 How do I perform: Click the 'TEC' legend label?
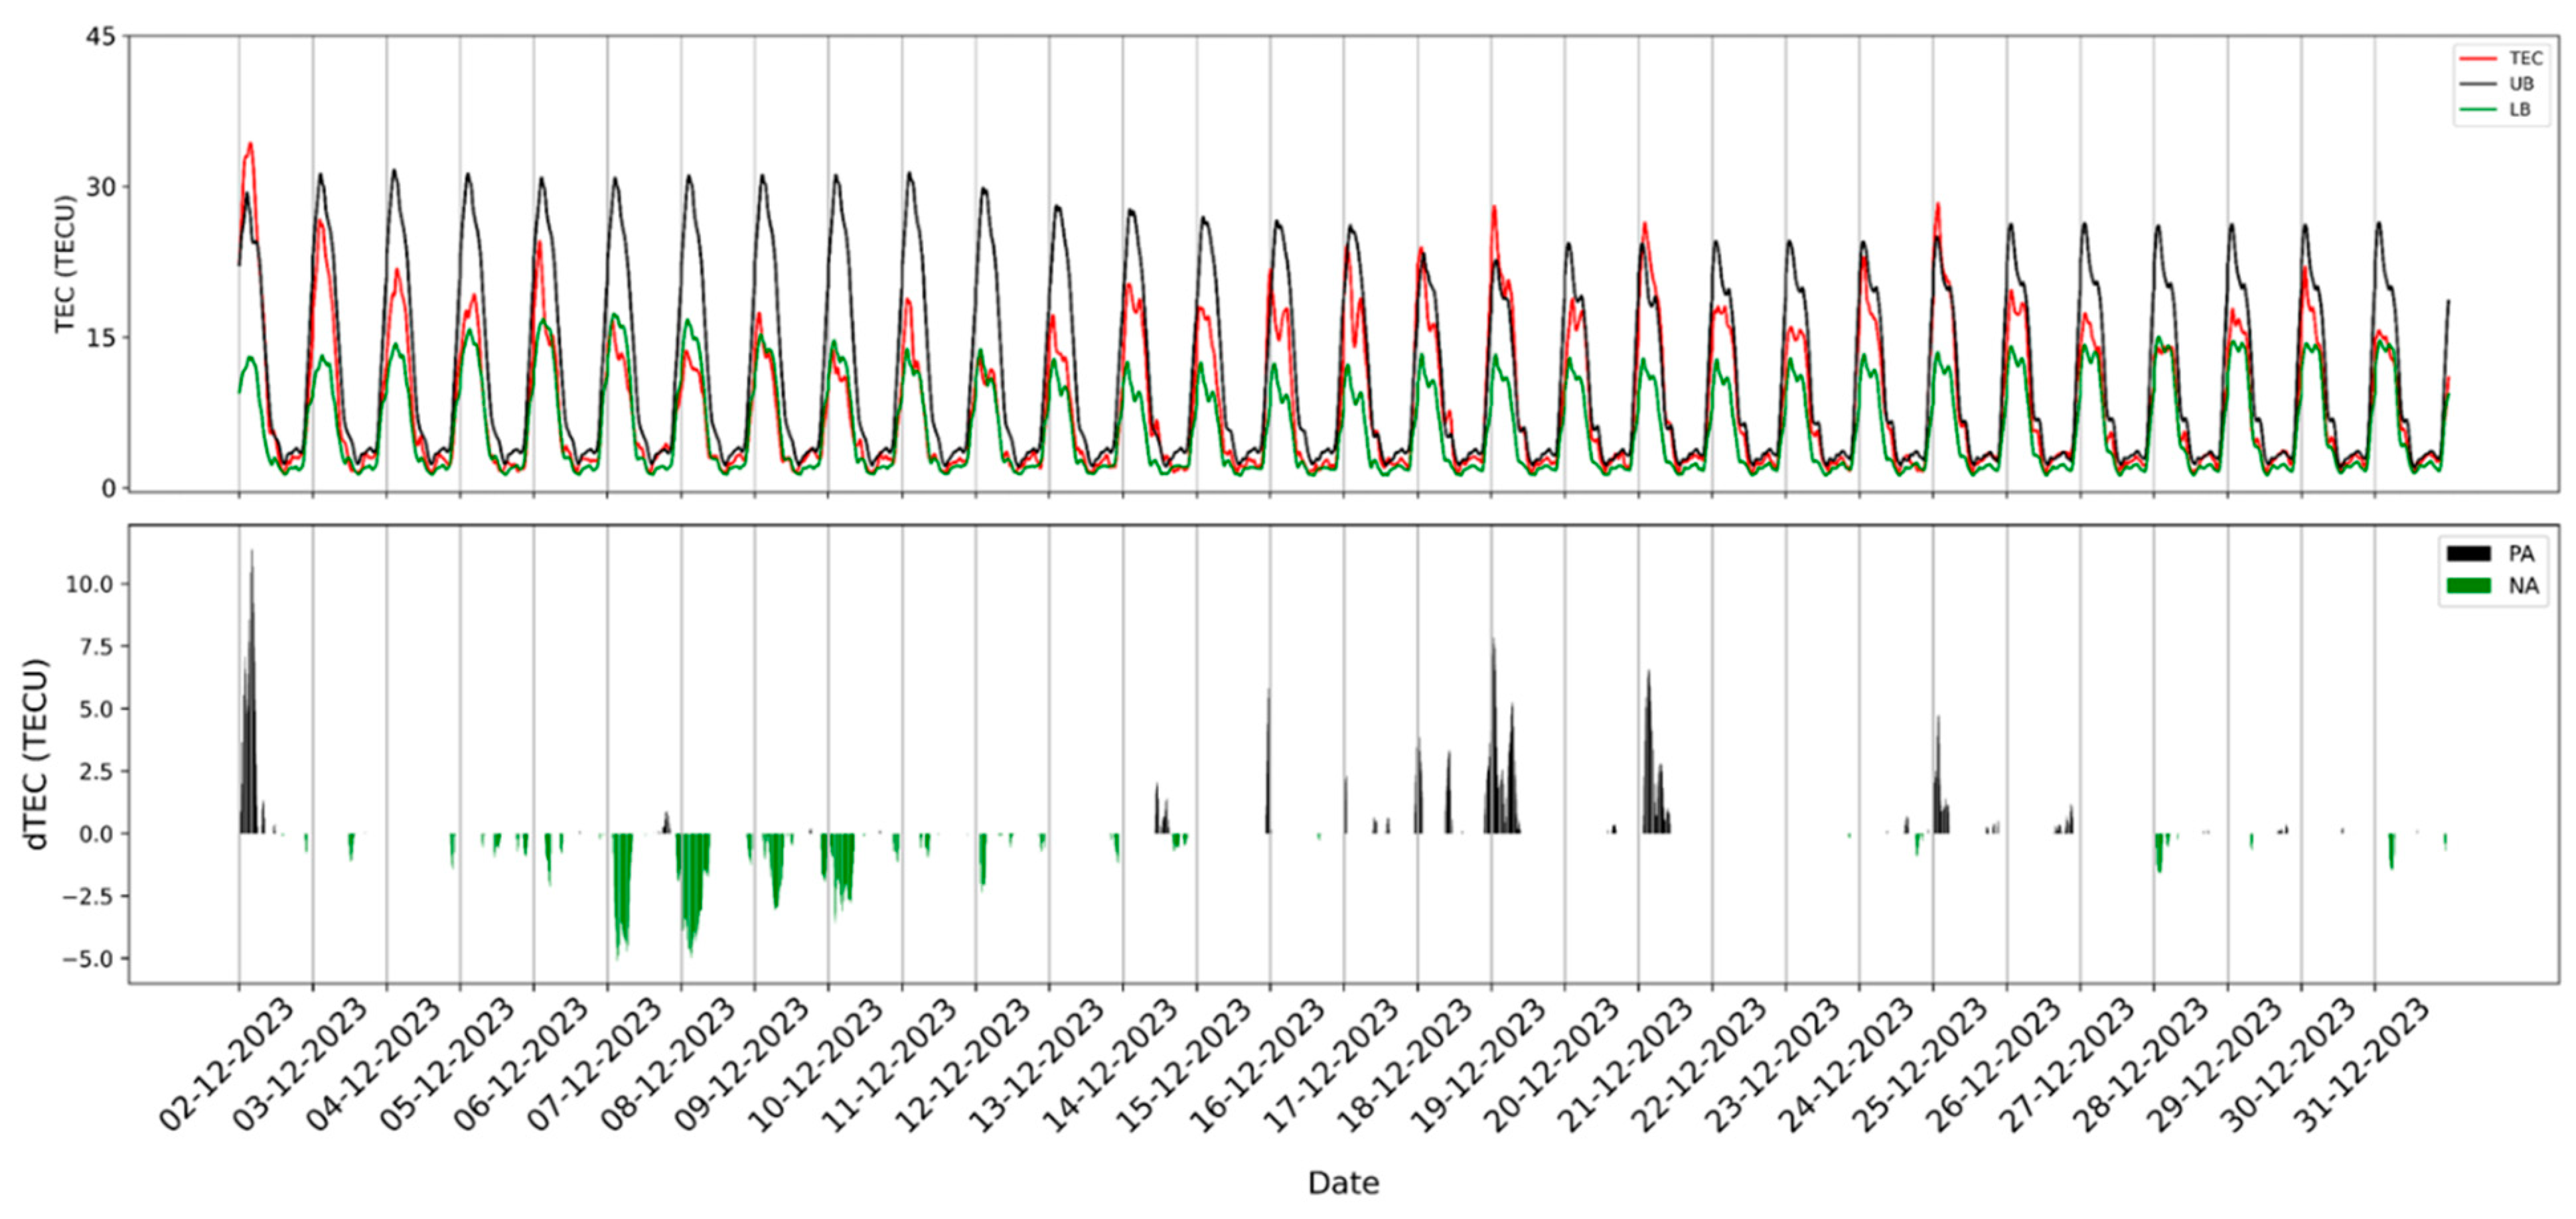(x=2526, y=60)
